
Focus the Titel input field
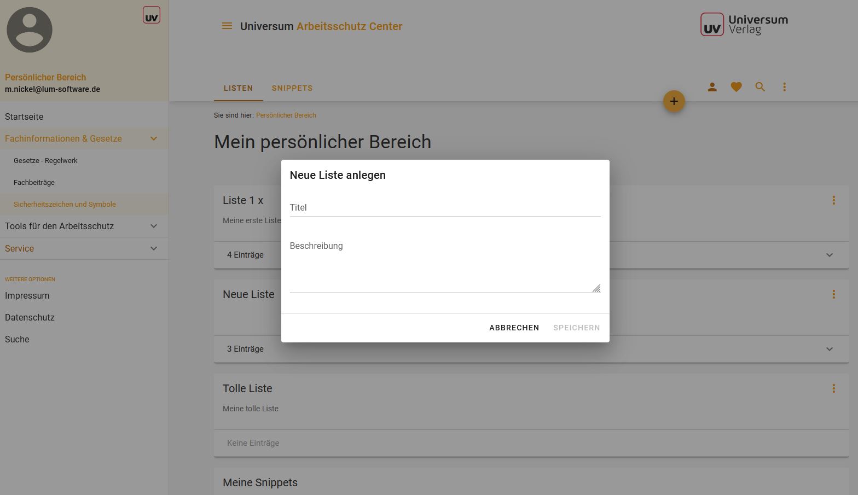tap(445, 208)
